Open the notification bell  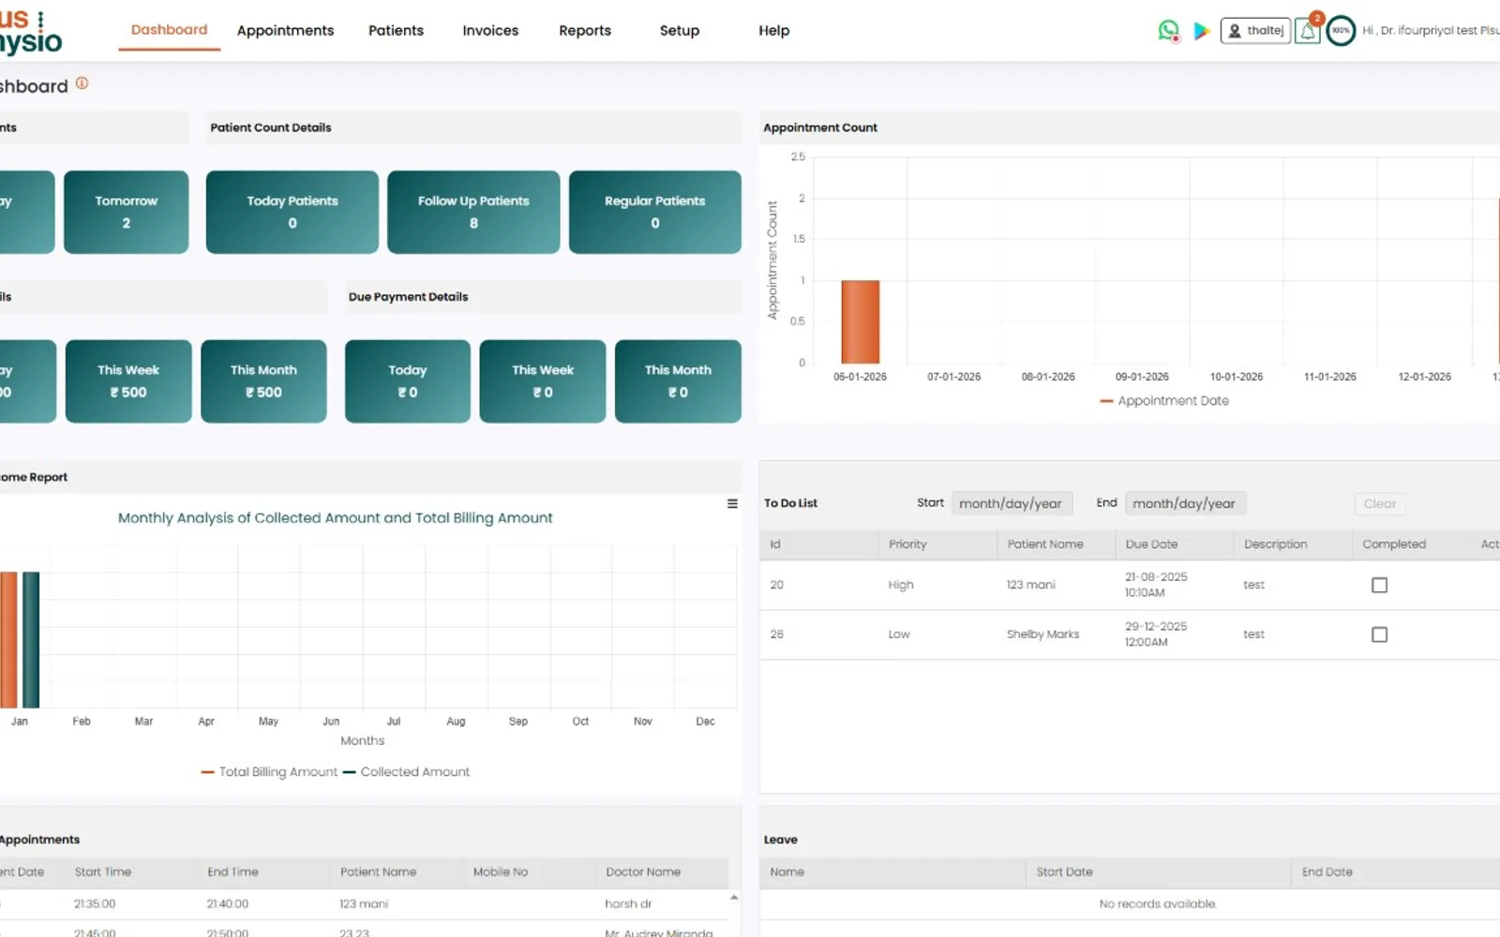(x=1308, y=31)
